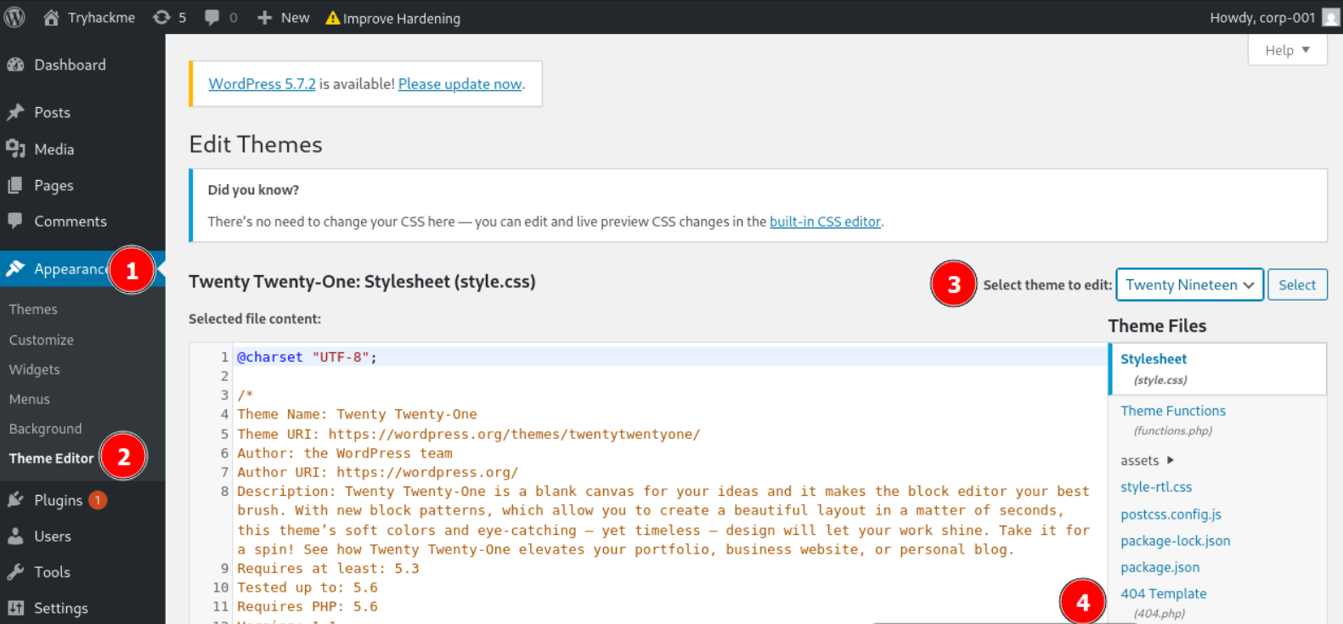Click the Plugins plug icon
The width and height of the screenshot is (1343, 624).
point(15,499)
